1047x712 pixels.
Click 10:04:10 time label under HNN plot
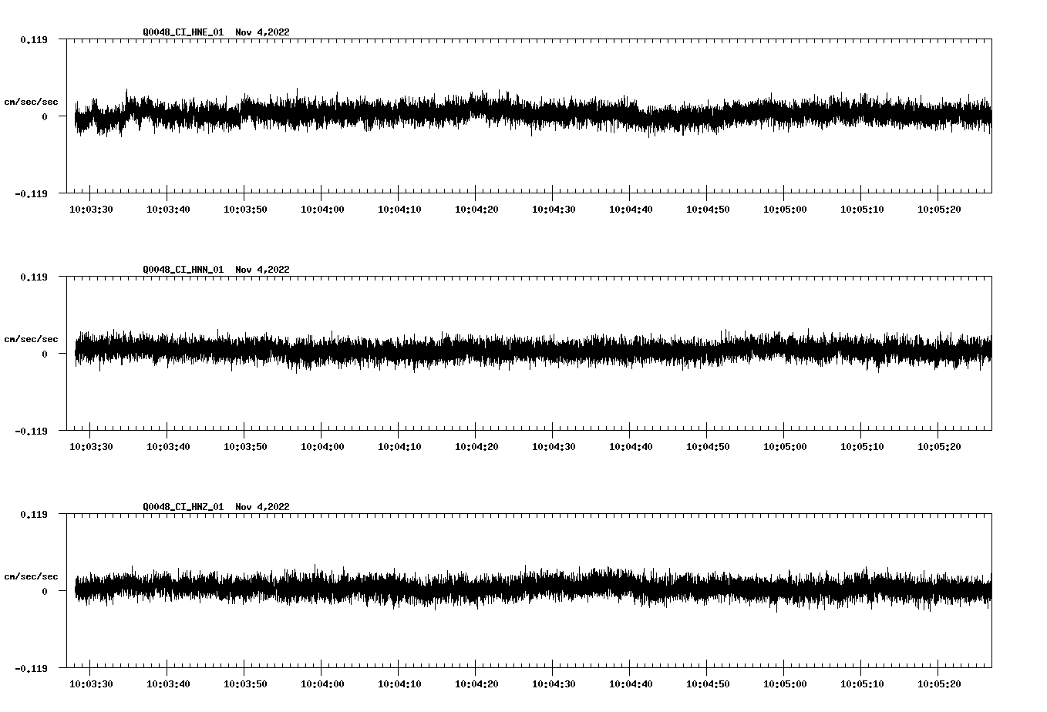(x=399, y=447)
